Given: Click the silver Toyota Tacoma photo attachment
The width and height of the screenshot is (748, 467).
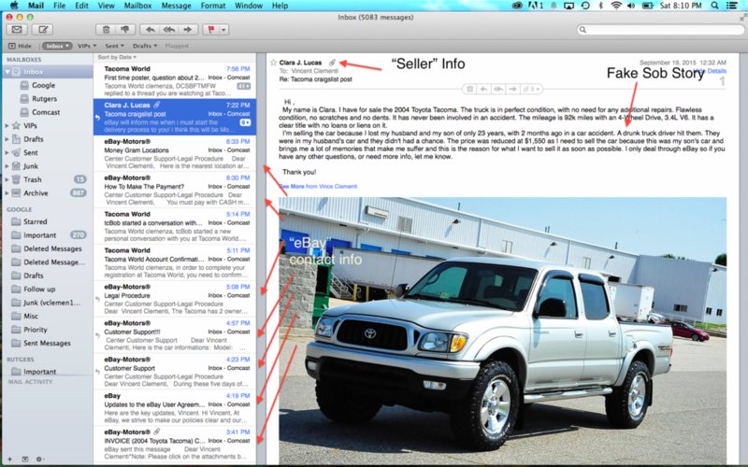Looking at the screenshot, I should coord(503,332).
